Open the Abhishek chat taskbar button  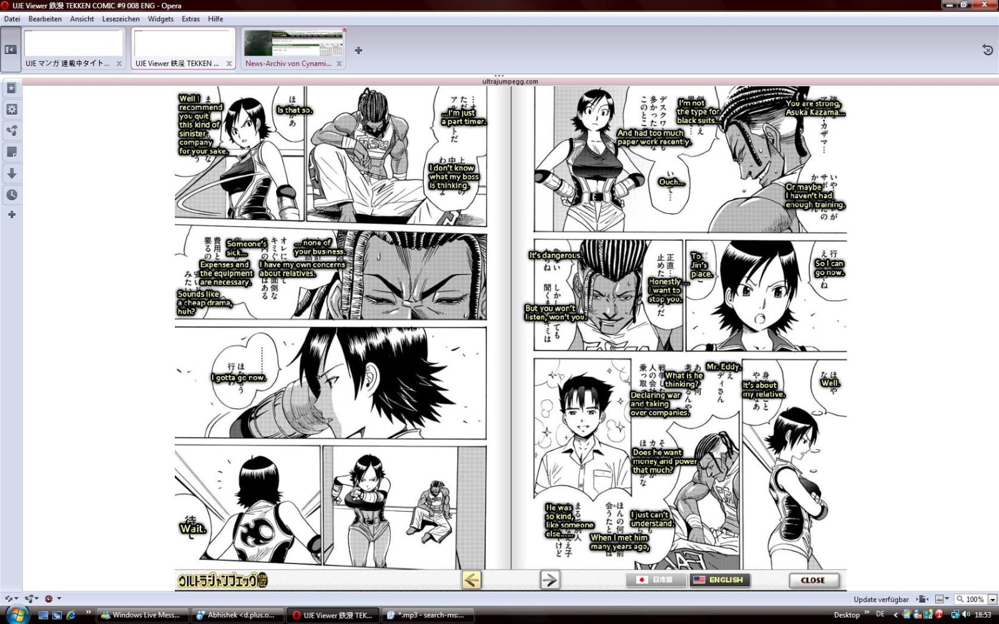pyautogui.click(x=237, y=615)
